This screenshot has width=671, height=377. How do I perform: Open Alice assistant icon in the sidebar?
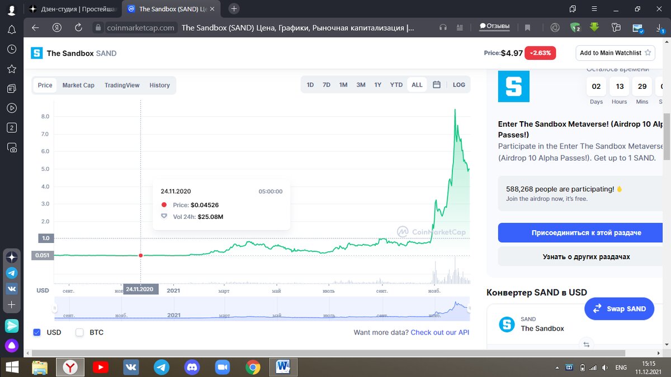[12, 345]
